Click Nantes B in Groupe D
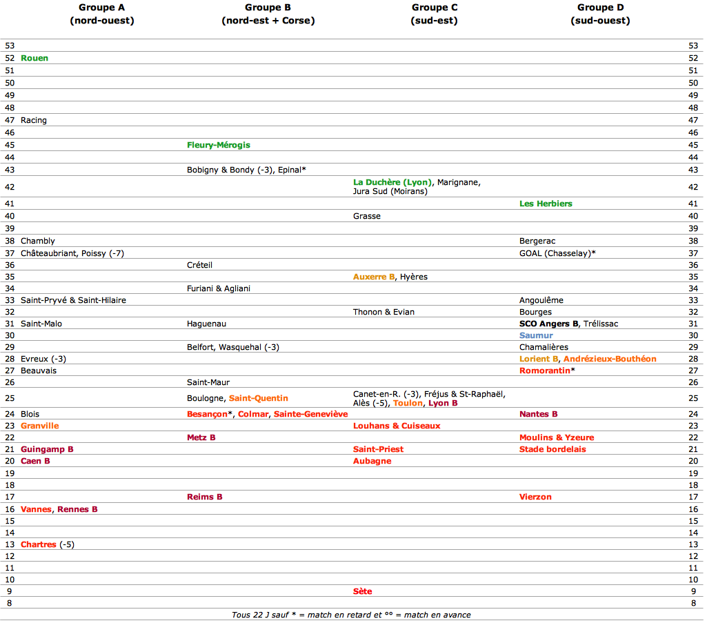Viewport: 707px width, 643px height. 539,414
